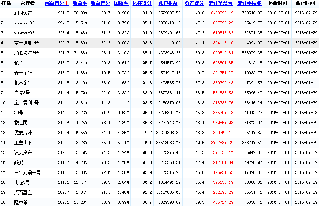319x206 pixels.
Task: Select manager 枫基金2
Action: [22, 83]
